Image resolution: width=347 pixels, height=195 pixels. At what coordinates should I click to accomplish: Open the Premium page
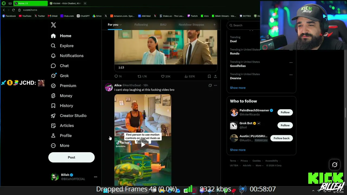[x=64, y=86]
